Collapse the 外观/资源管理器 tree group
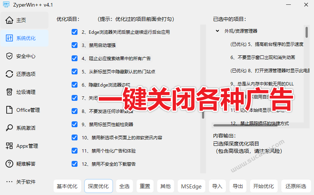314x195 pixels. tap(217, 31)
